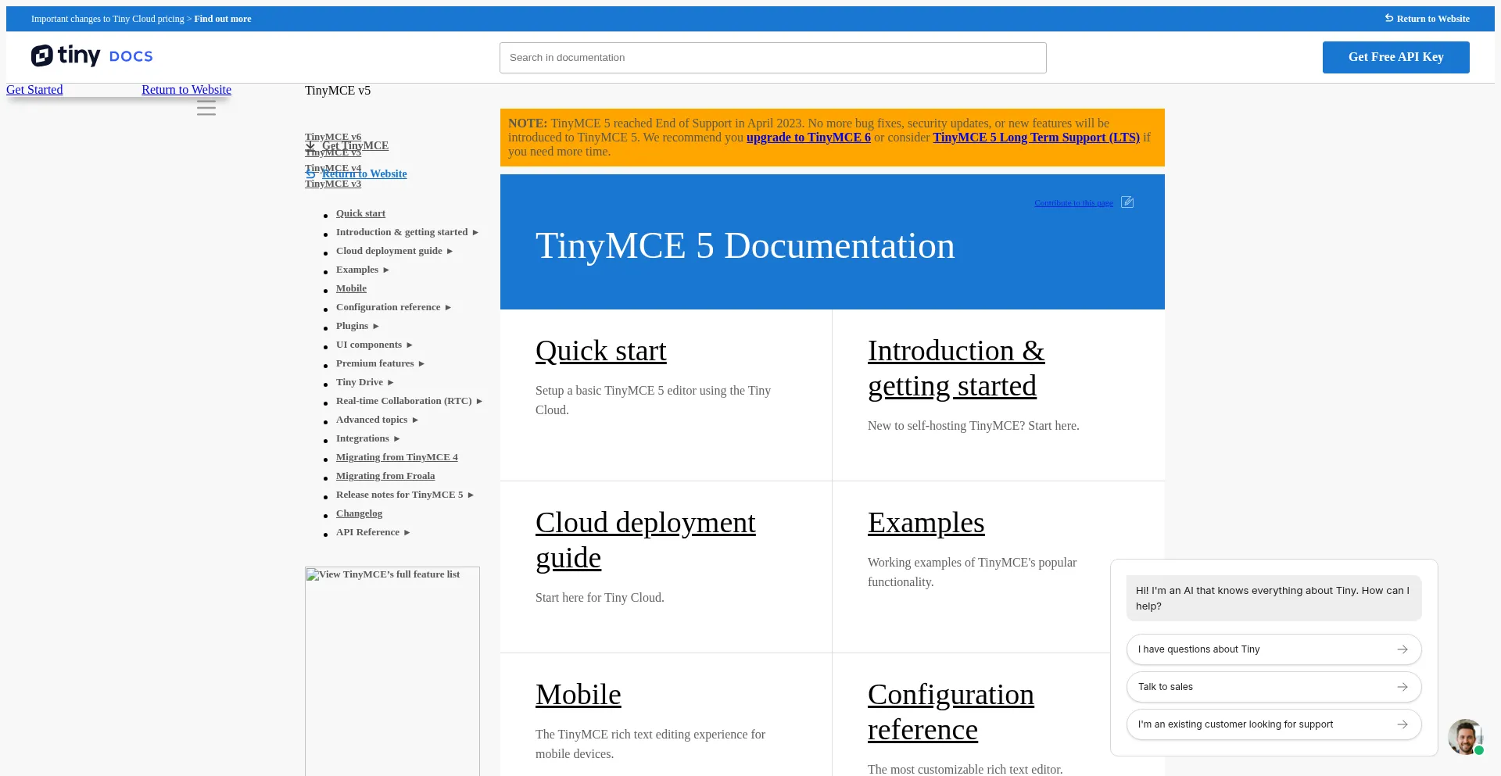Click Return to Website link under header
This screenshot has width=1501, height=776.
coord(186,90)
